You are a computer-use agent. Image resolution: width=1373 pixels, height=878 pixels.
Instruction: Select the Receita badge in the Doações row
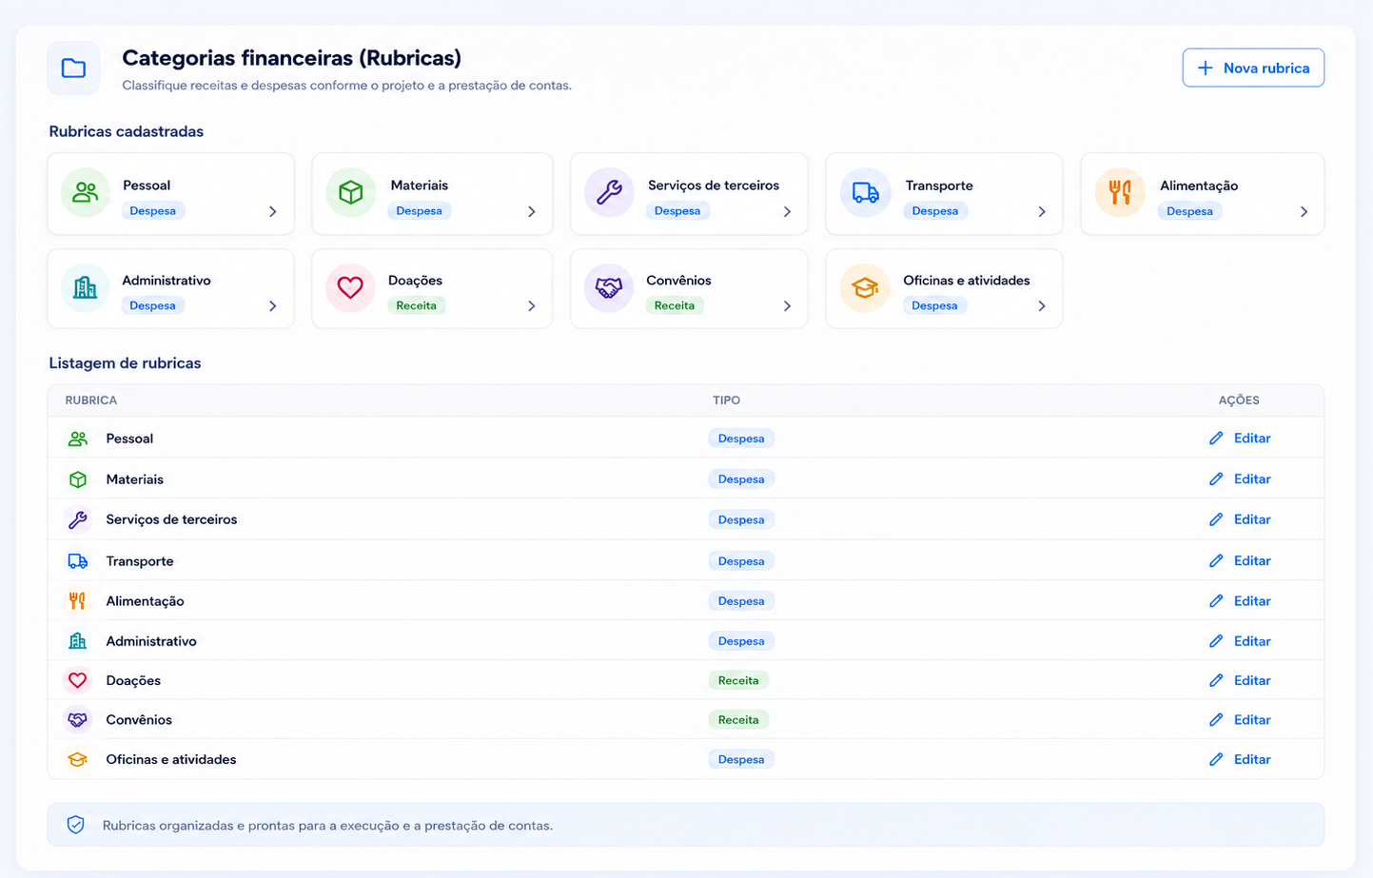point(738,680)
